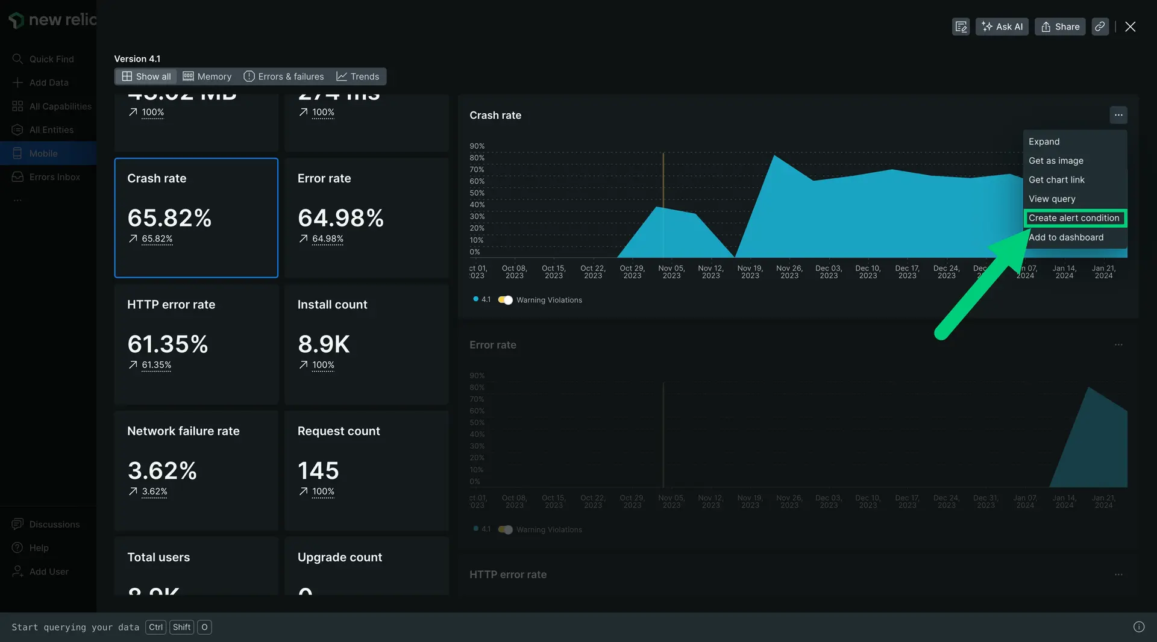Toggle Warning Violations on Error rate chart
1157x642 pixels.
506,530
